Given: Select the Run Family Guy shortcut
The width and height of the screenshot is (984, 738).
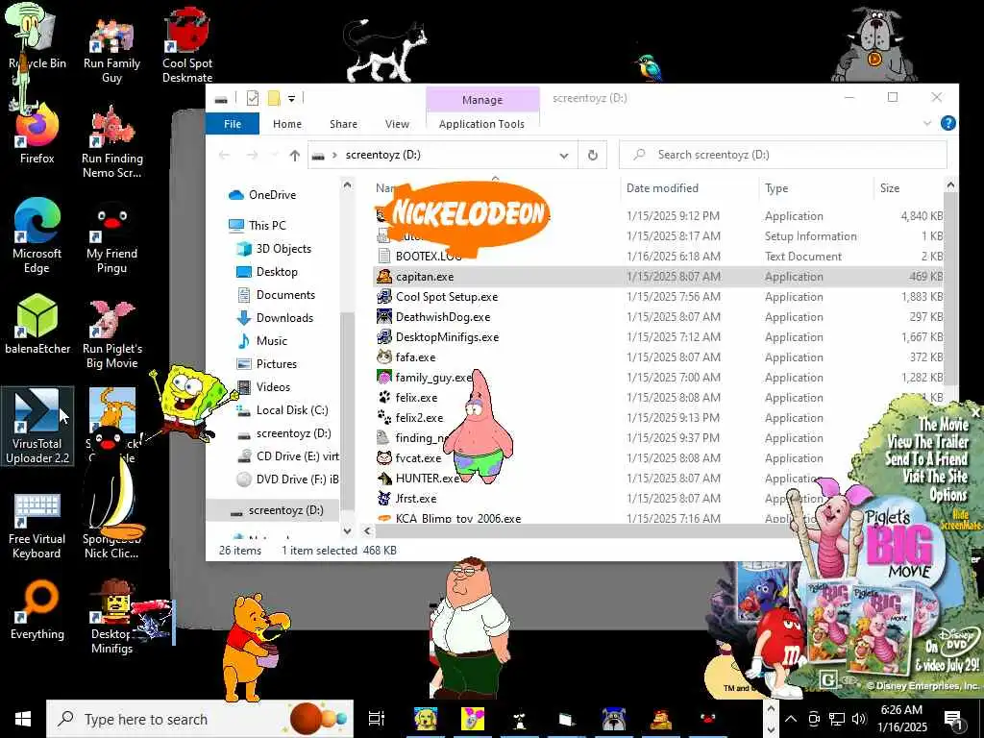Looking at the screenshot, I should tap(111, 50).
